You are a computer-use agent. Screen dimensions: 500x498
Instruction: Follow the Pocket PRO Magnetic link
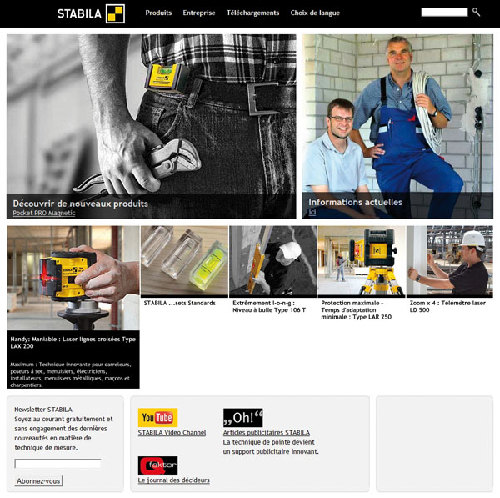click(x=44, y=213)
